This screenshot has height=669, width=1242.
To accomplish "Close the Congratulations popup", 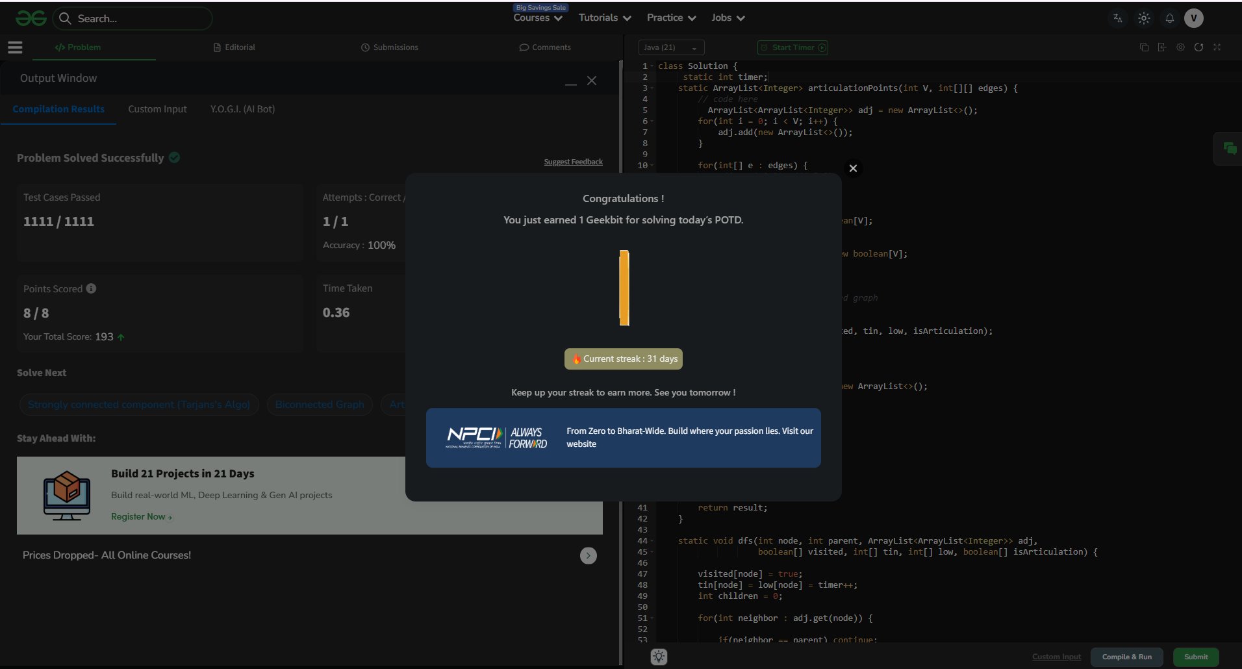I will (x=853, y=168).
